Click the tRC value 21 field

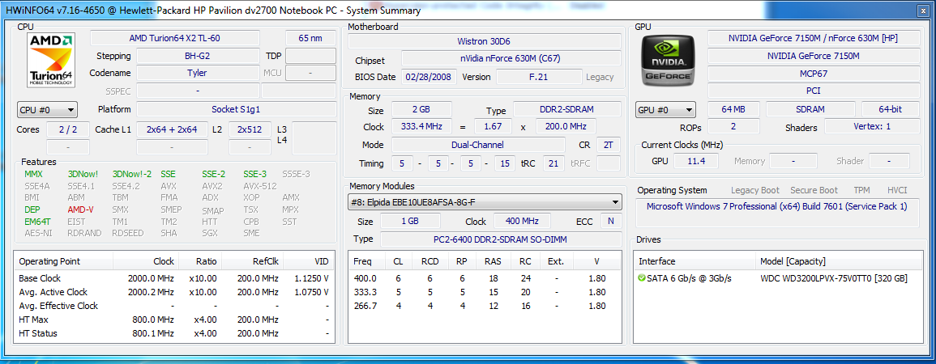click(553, 163)
